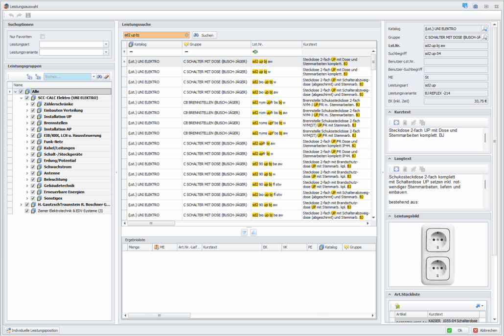This screenshot has width=504, height=336.
Task: Open catalog lookup next to the Katalog field
Action: (x=484, y=29)
